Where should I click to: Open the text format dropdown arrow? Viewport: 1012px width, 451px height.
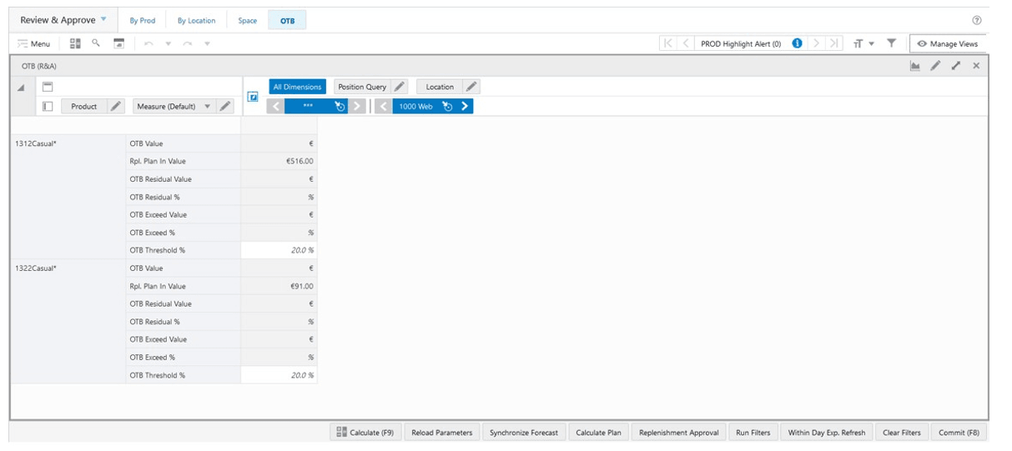871,43
